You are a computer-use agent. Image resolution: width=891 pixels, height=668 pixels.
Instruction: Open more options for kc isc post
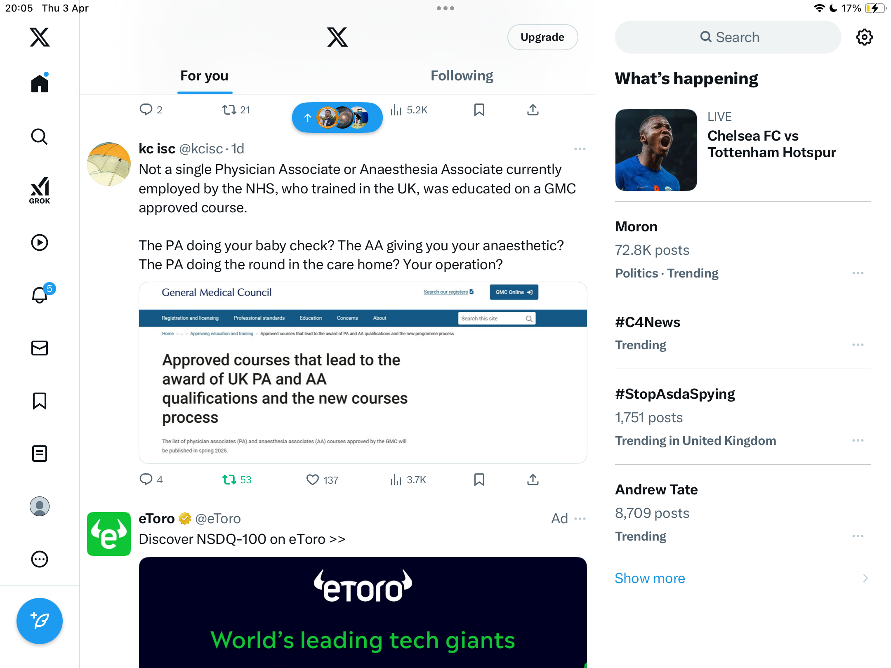pos(580,149)
